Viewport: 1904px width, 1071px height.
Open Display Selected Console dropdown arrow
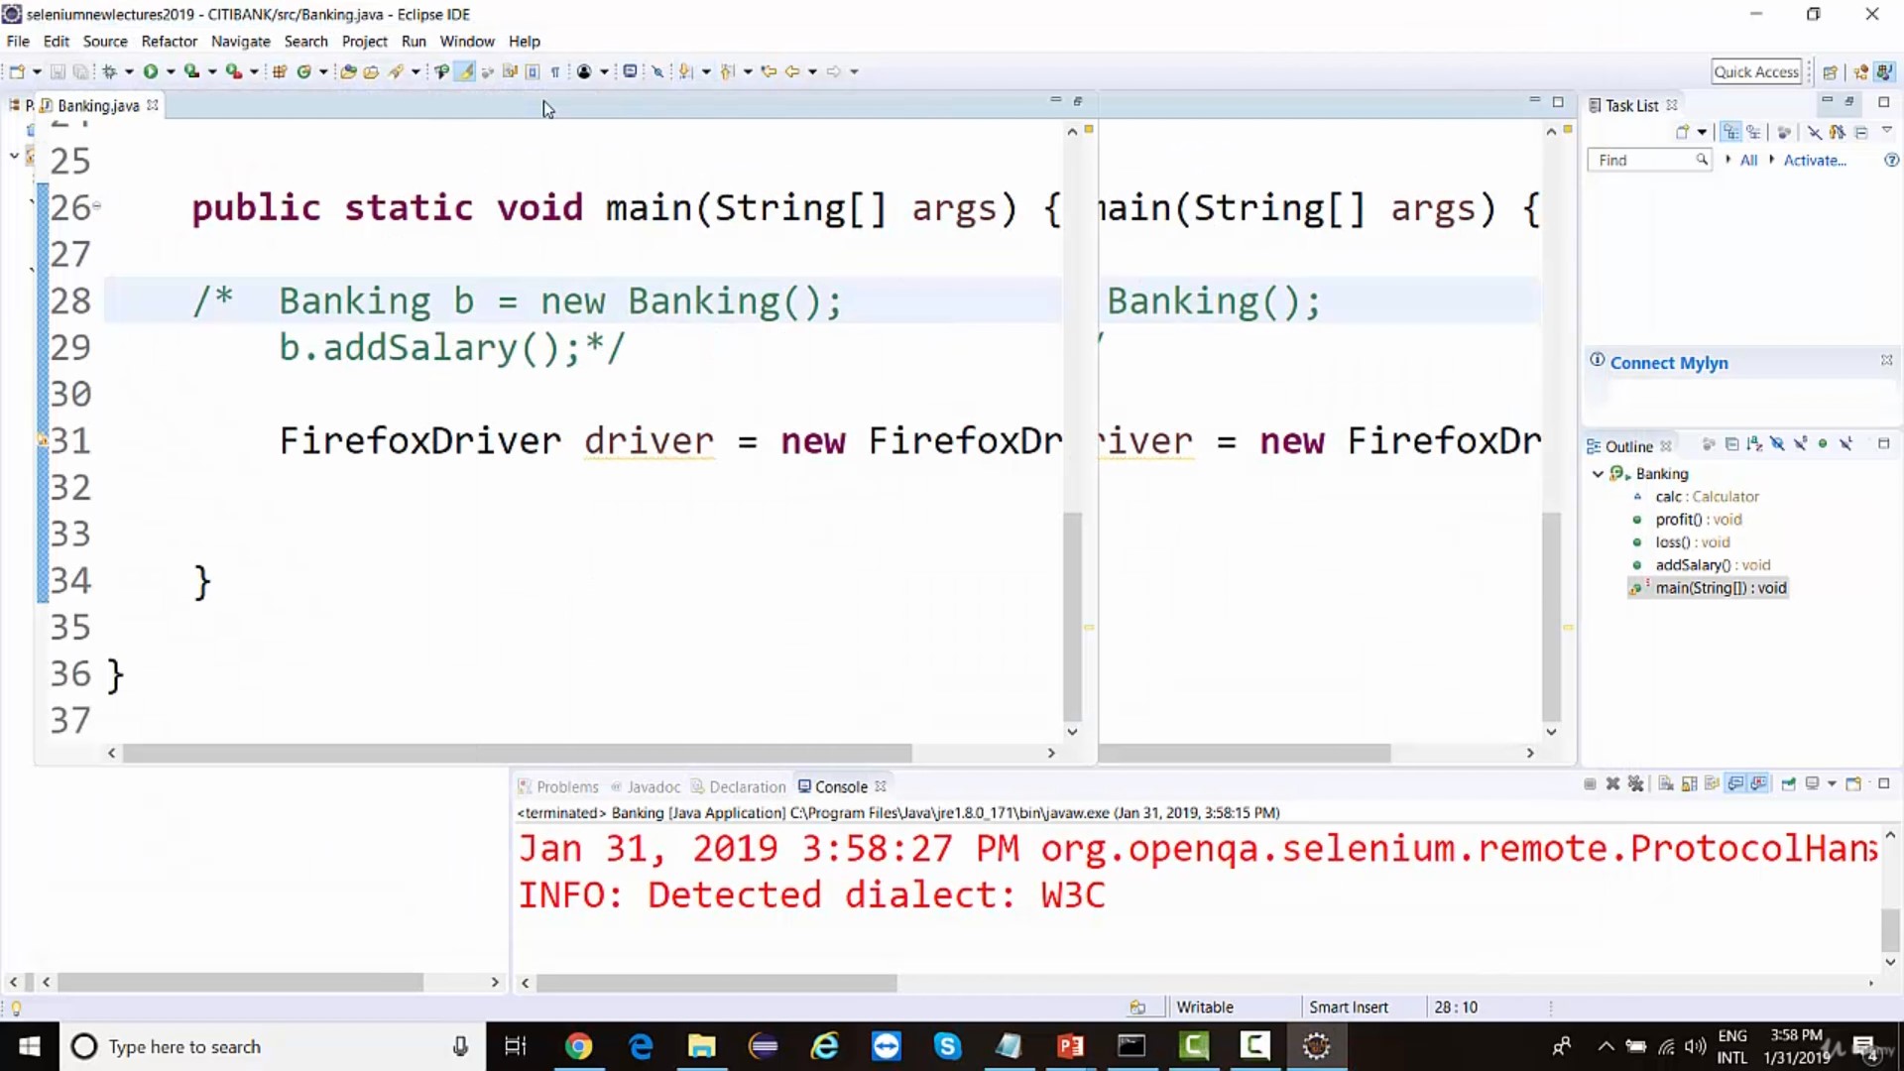click(x=1832, y=783)
